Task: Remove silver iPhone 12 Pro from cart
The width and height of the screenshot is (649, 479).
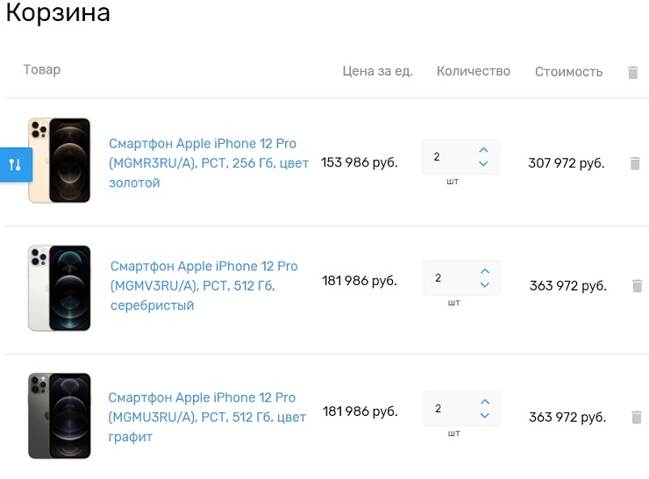Action: pyautogui.click(x=638, y=286)
